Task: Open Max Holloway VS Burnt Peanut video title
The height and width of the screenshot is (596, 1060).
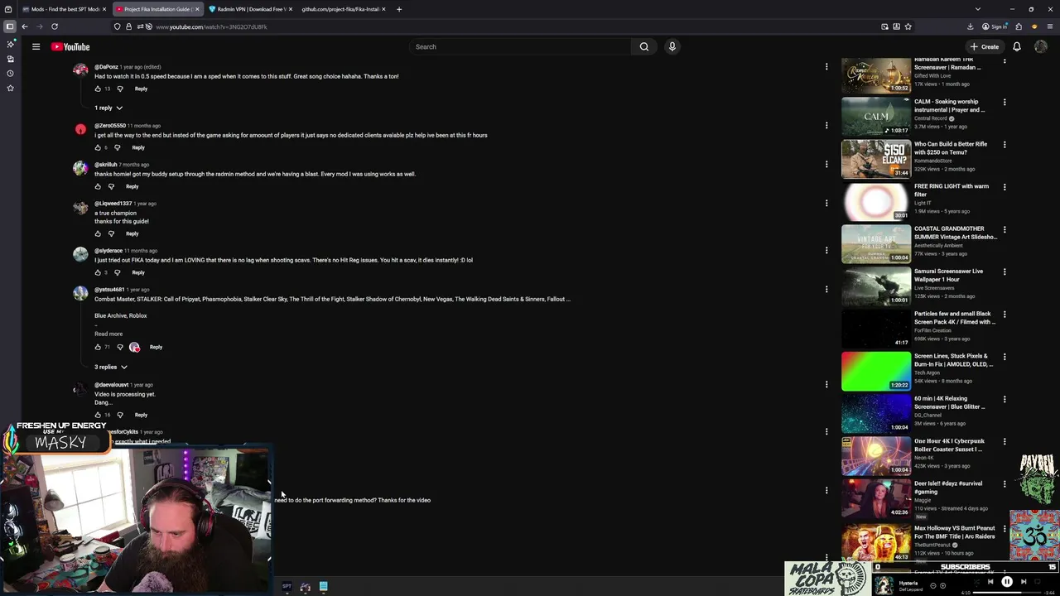Action: [955, 532]
